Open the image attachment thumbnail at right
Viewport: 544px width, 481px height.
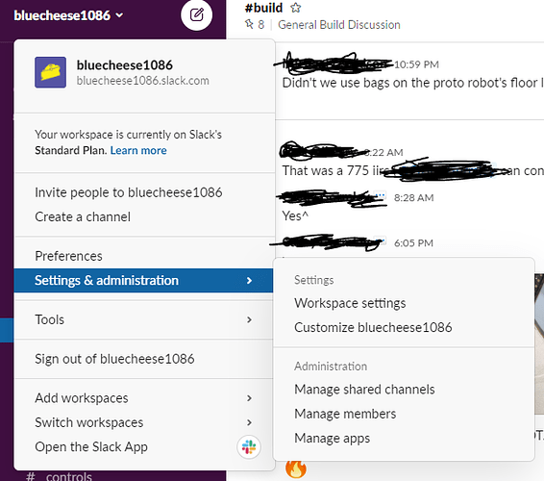coord(539,343)
